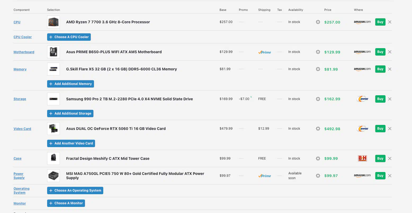The height and width of the screenshot is (213, 412).
Task: Click the B&H logo in the Case row
Action: [362, 158]
